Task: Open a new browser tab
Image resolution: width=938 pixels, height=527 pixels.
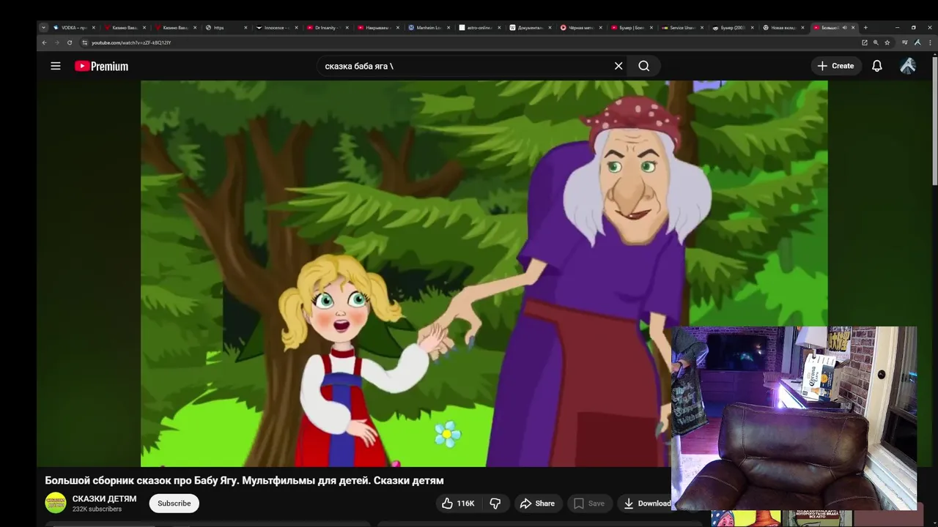Action: tap(865, 28)
